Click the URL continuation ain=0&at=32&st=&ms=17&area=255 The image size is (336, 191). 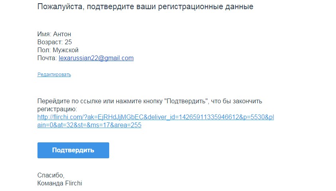pos(89,125)
